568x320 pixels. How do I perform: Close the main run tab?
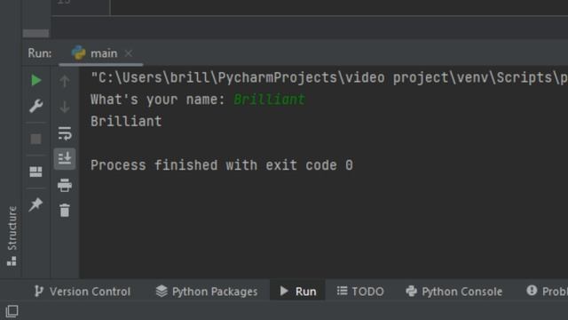click(x=128, y=53)
